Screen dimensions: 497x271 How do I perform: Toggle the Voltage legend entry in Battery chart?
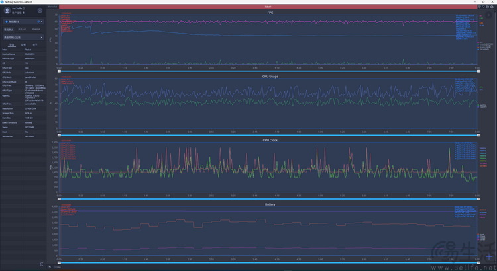click(x=481, y=238)
